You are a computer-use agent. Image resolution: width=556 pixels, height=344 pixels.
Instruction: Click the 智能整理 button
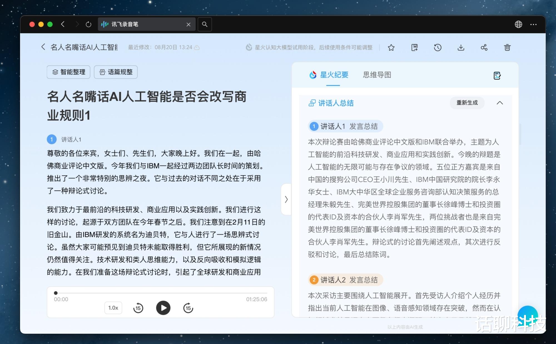pyautogui.click(x=69, y=72)
